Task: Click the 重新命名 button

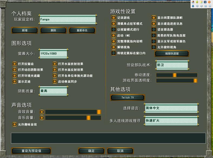Action: coord(82,30)
